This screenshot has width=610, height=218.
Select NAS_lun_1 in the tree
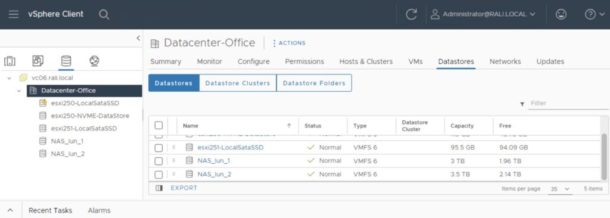click(67, 141)
